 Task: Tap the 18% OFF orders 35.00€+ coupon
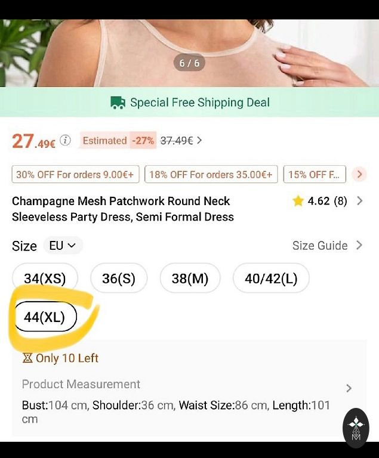[x=211, y=174]
